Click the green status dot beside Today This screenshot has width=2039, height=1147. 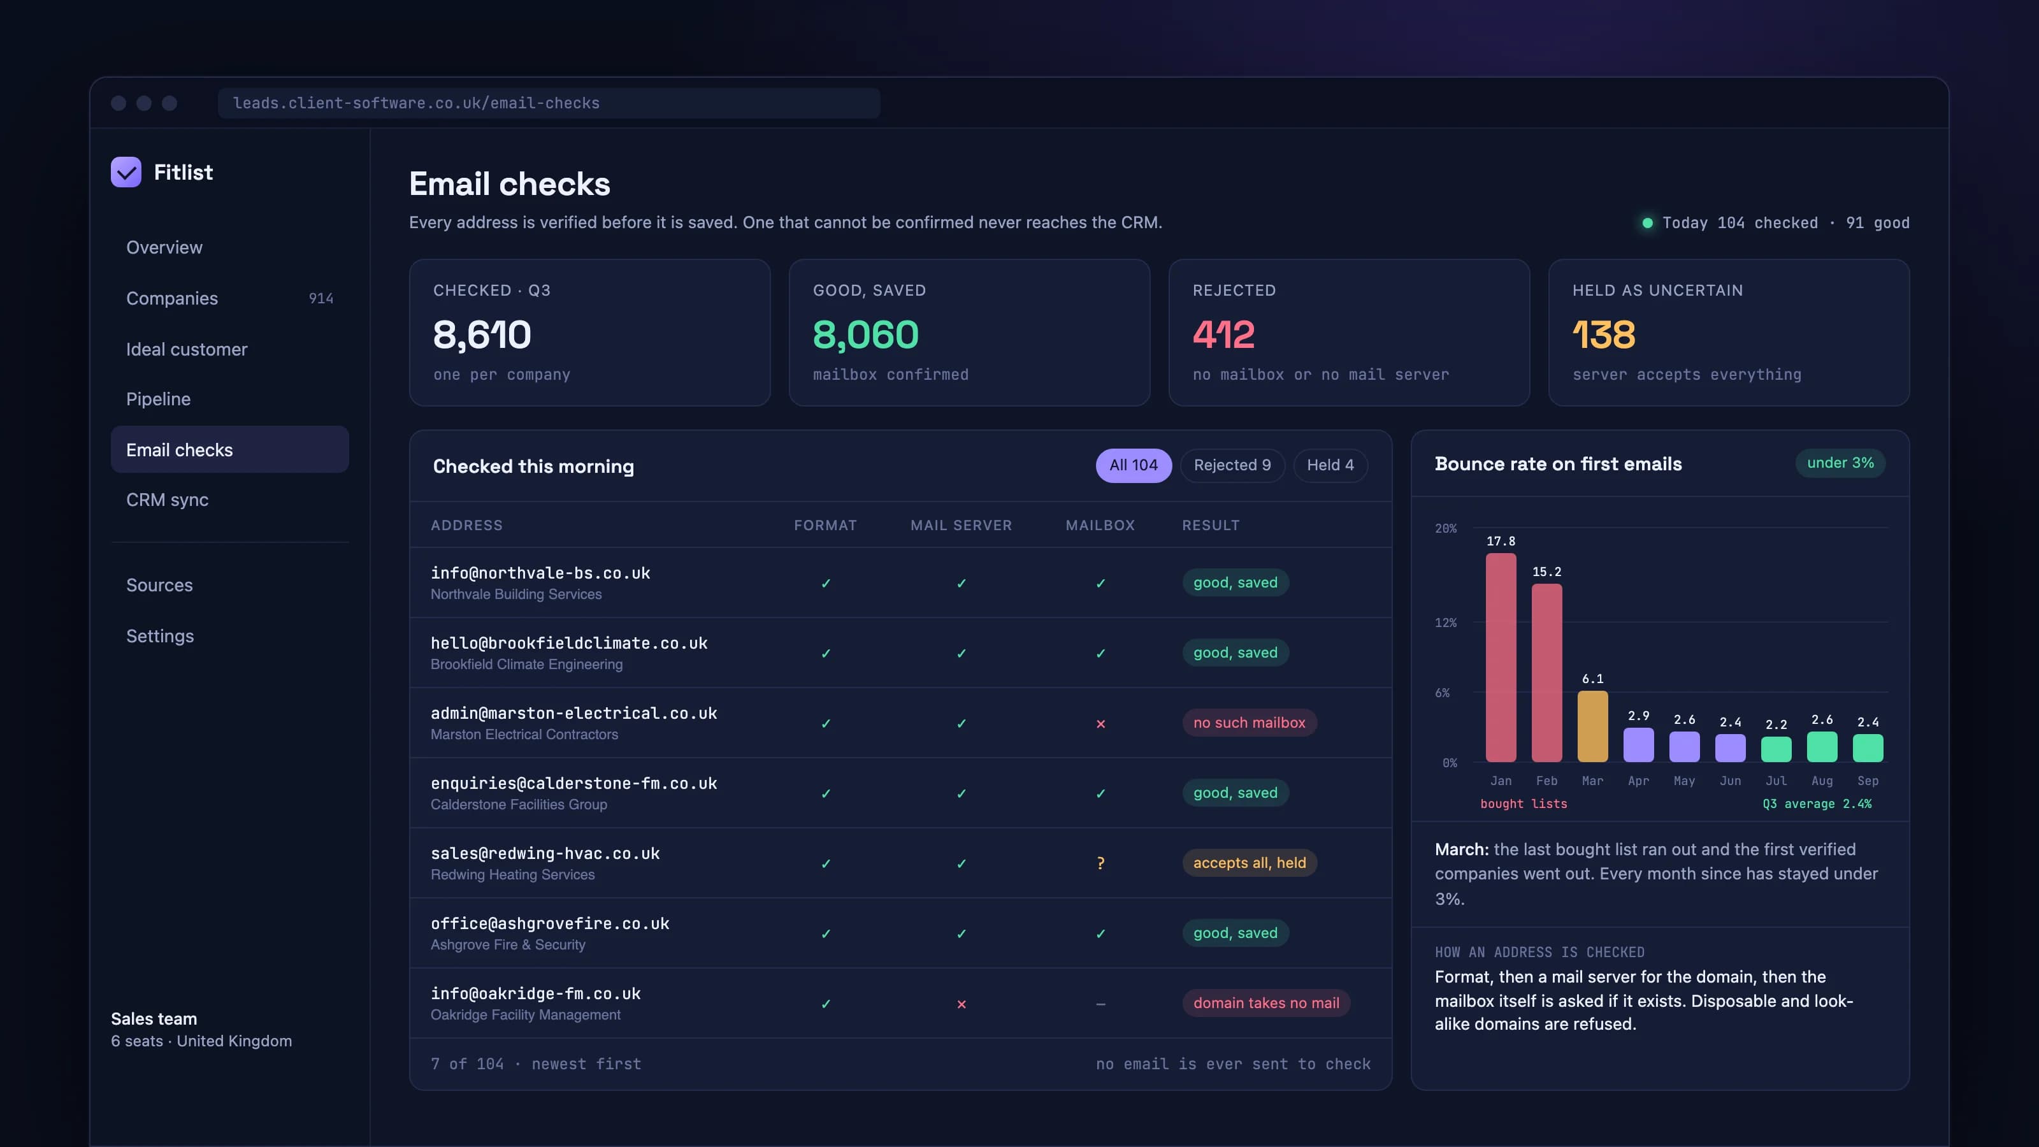coord(1647,223)
